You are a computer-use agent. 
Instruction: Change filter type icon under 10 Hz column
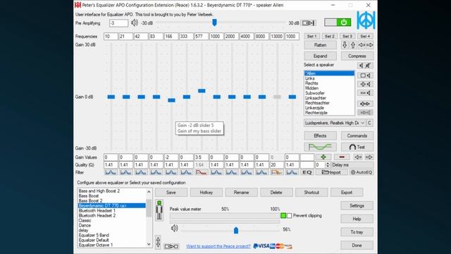111,172
